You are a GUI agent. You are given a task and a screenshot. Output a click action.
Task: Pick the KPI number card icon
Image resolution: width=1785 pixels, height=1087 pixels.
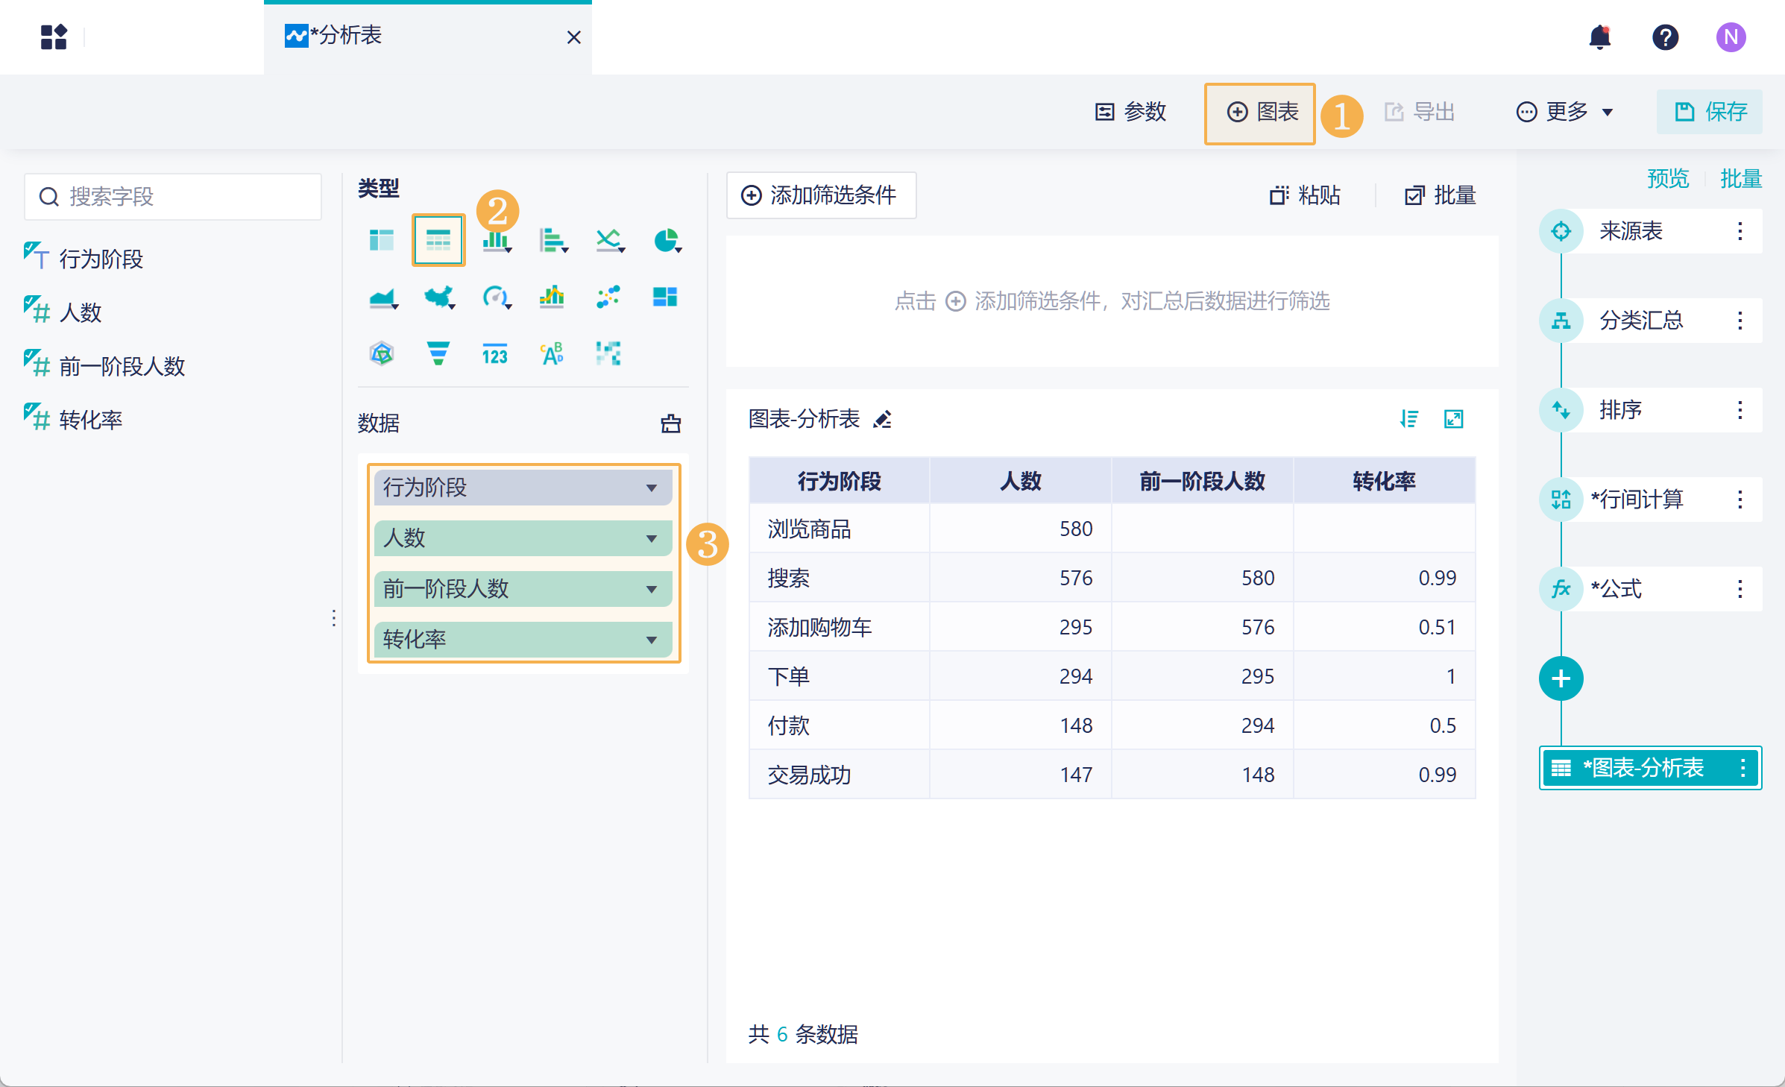coord(494,353)
